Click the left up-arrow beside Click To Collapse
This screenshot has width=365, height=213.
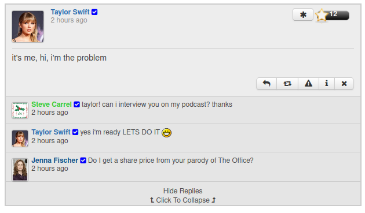152,200
